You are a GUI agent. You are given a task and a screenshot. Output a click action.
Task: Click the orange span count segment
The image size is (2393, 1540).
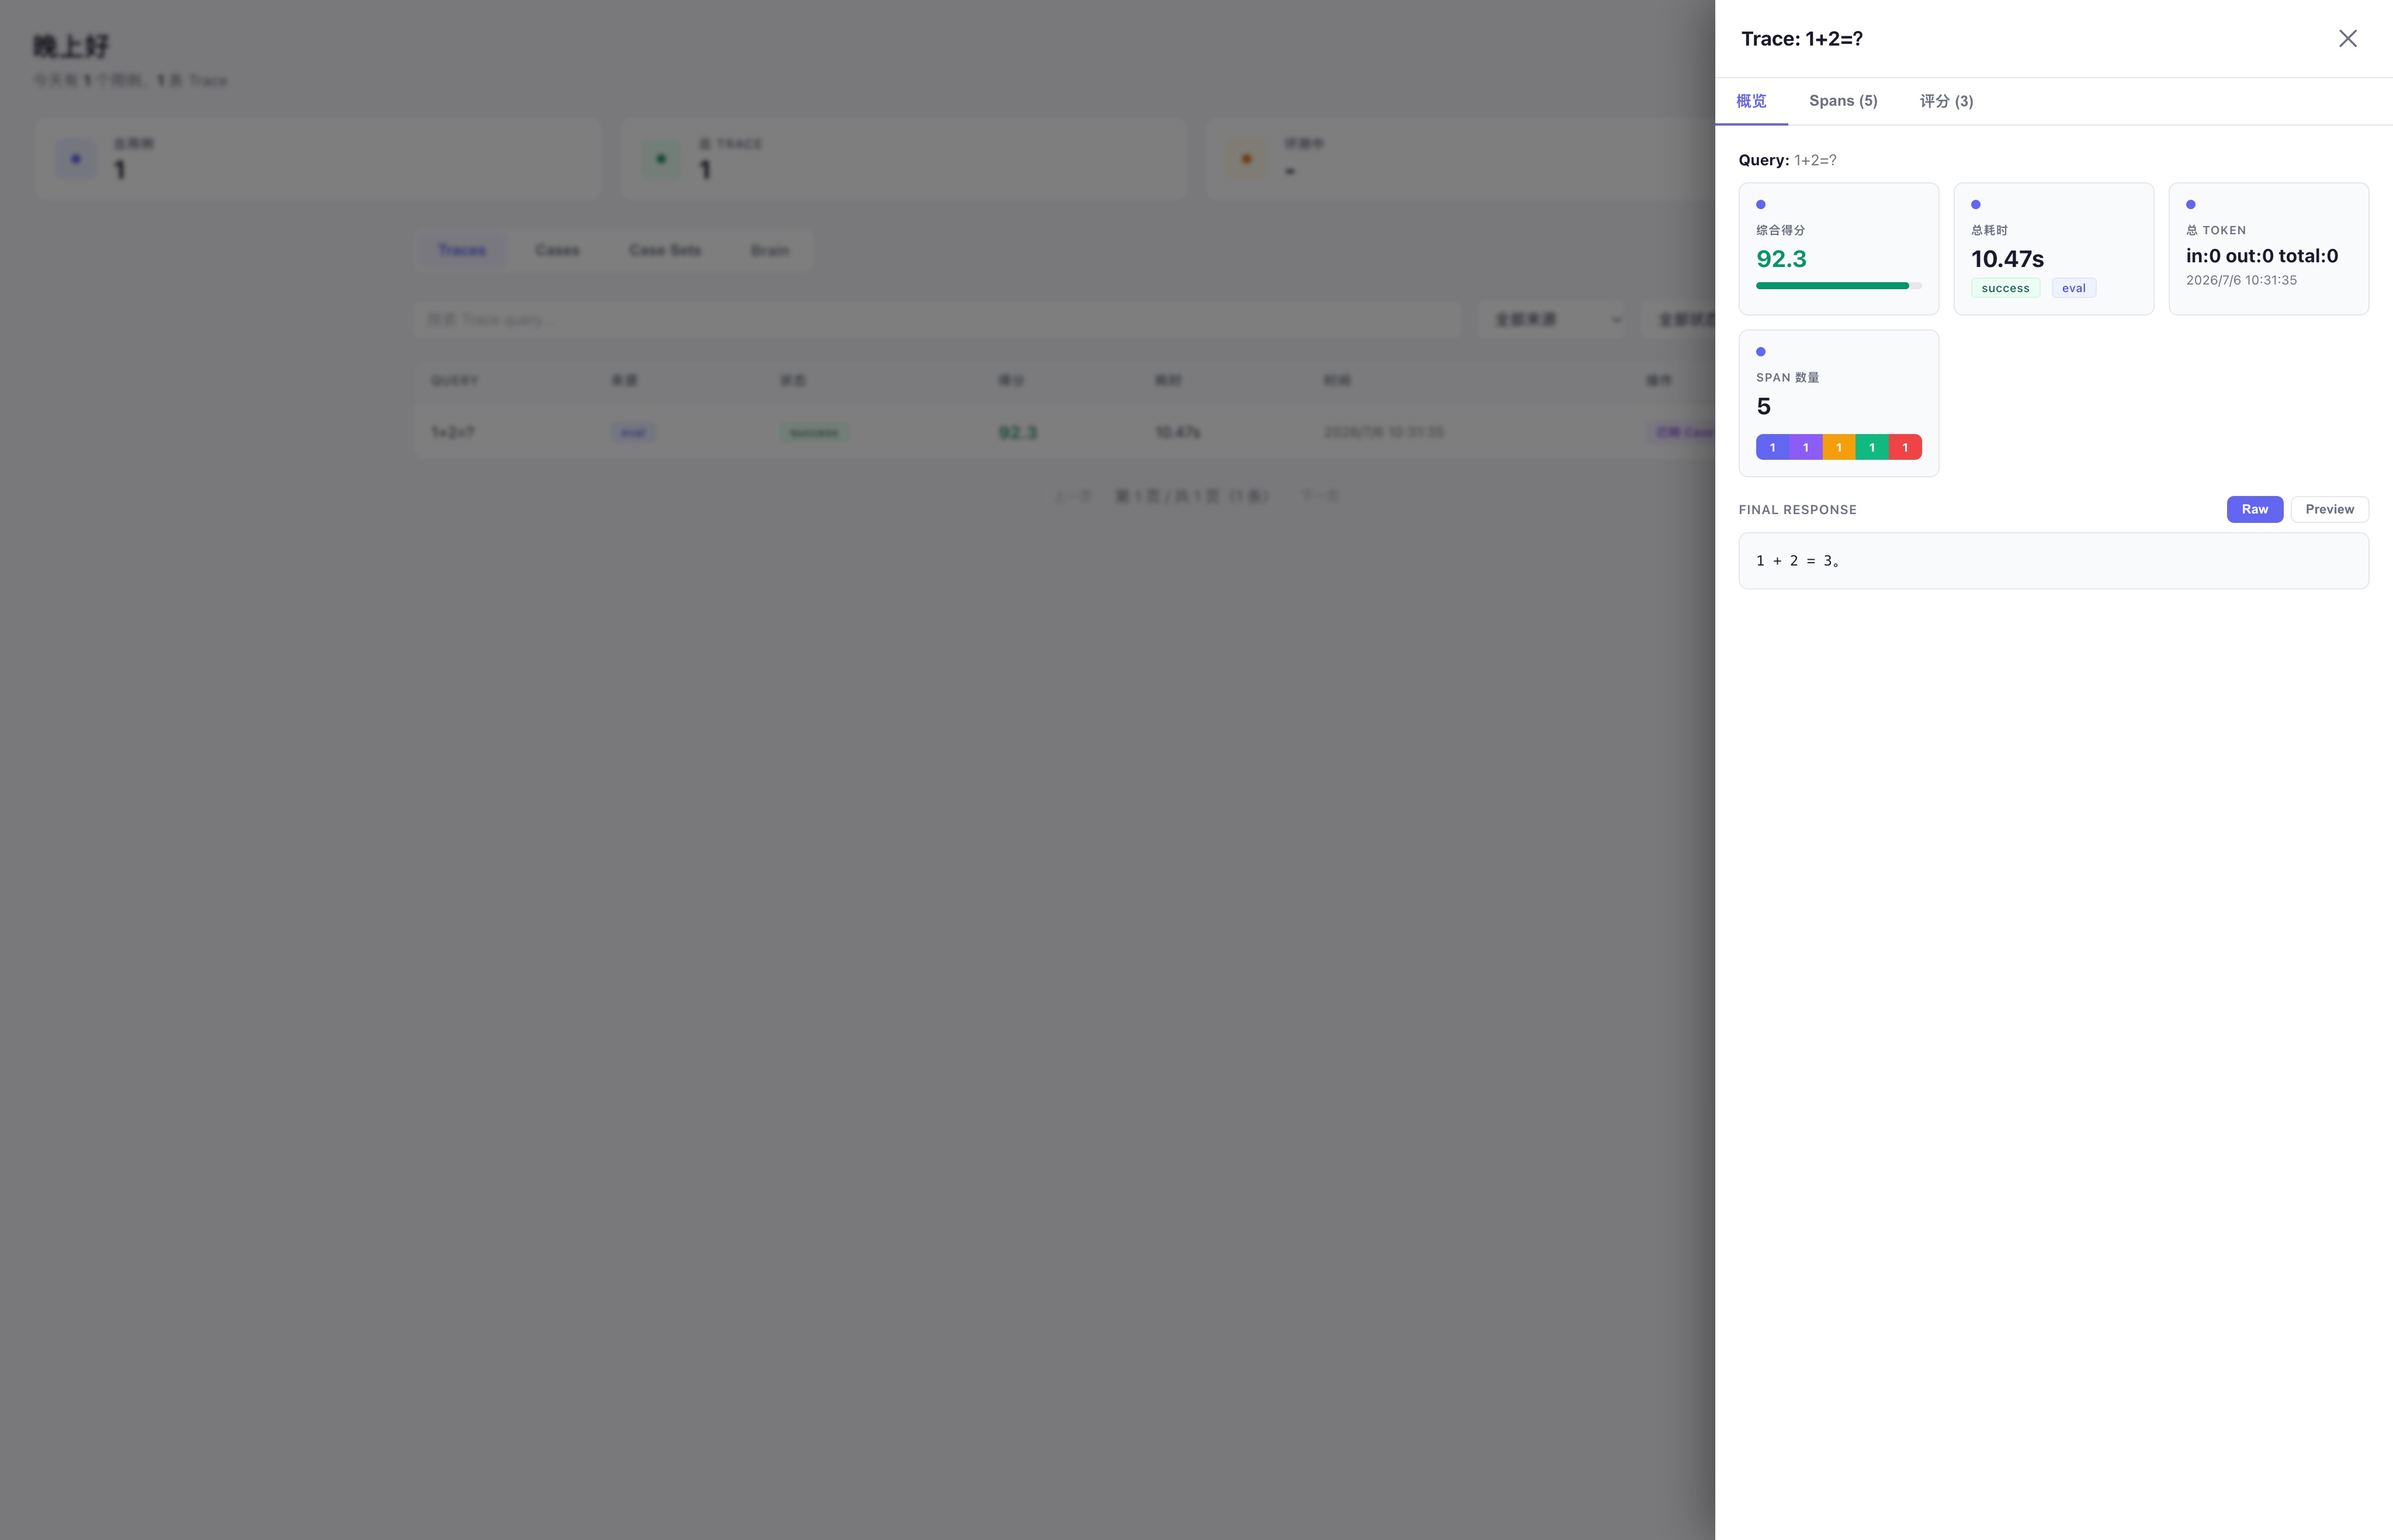coord(1838,447)
